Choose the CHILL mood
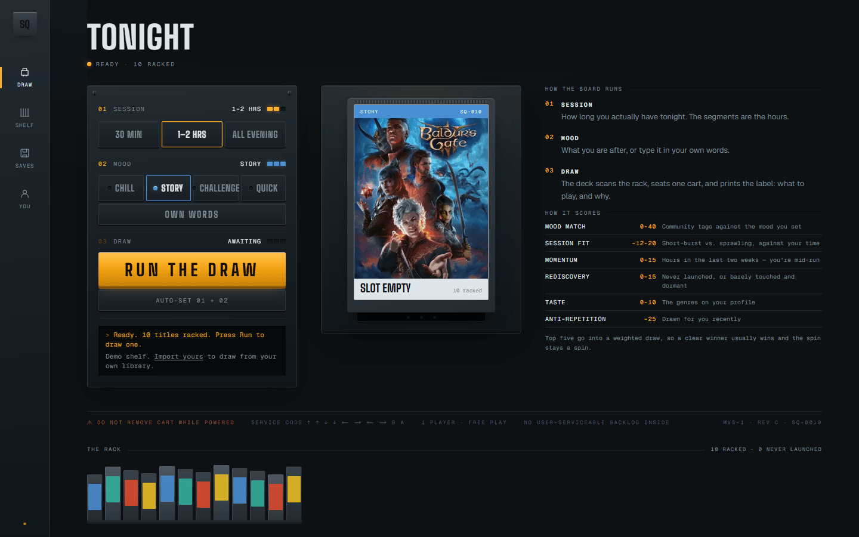 click(x=121, y=188)
